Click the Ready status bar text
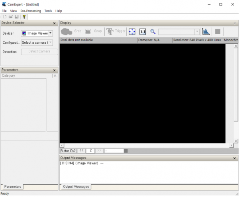This screenshot has height=197, width=239. click(x=5, y=194)
